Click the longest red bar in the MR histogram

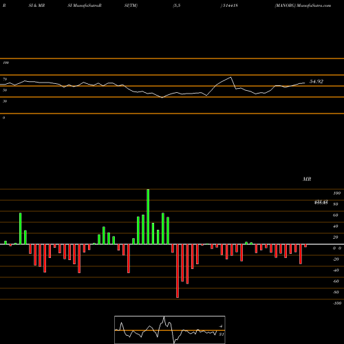178,271
